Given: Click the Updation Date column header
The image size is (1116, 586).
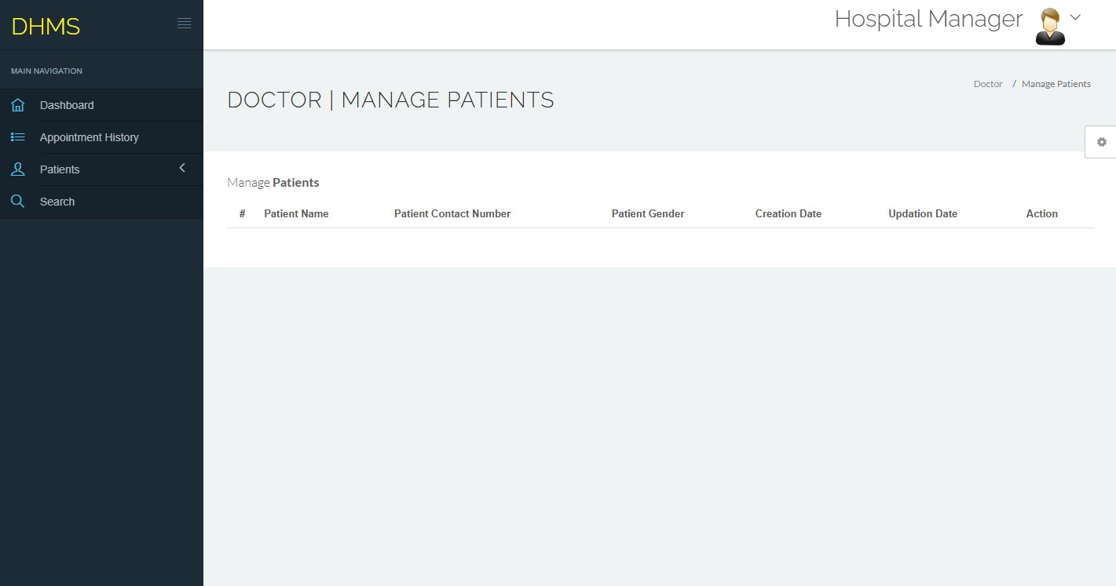Looking at the screenshot, I should 923,213.
